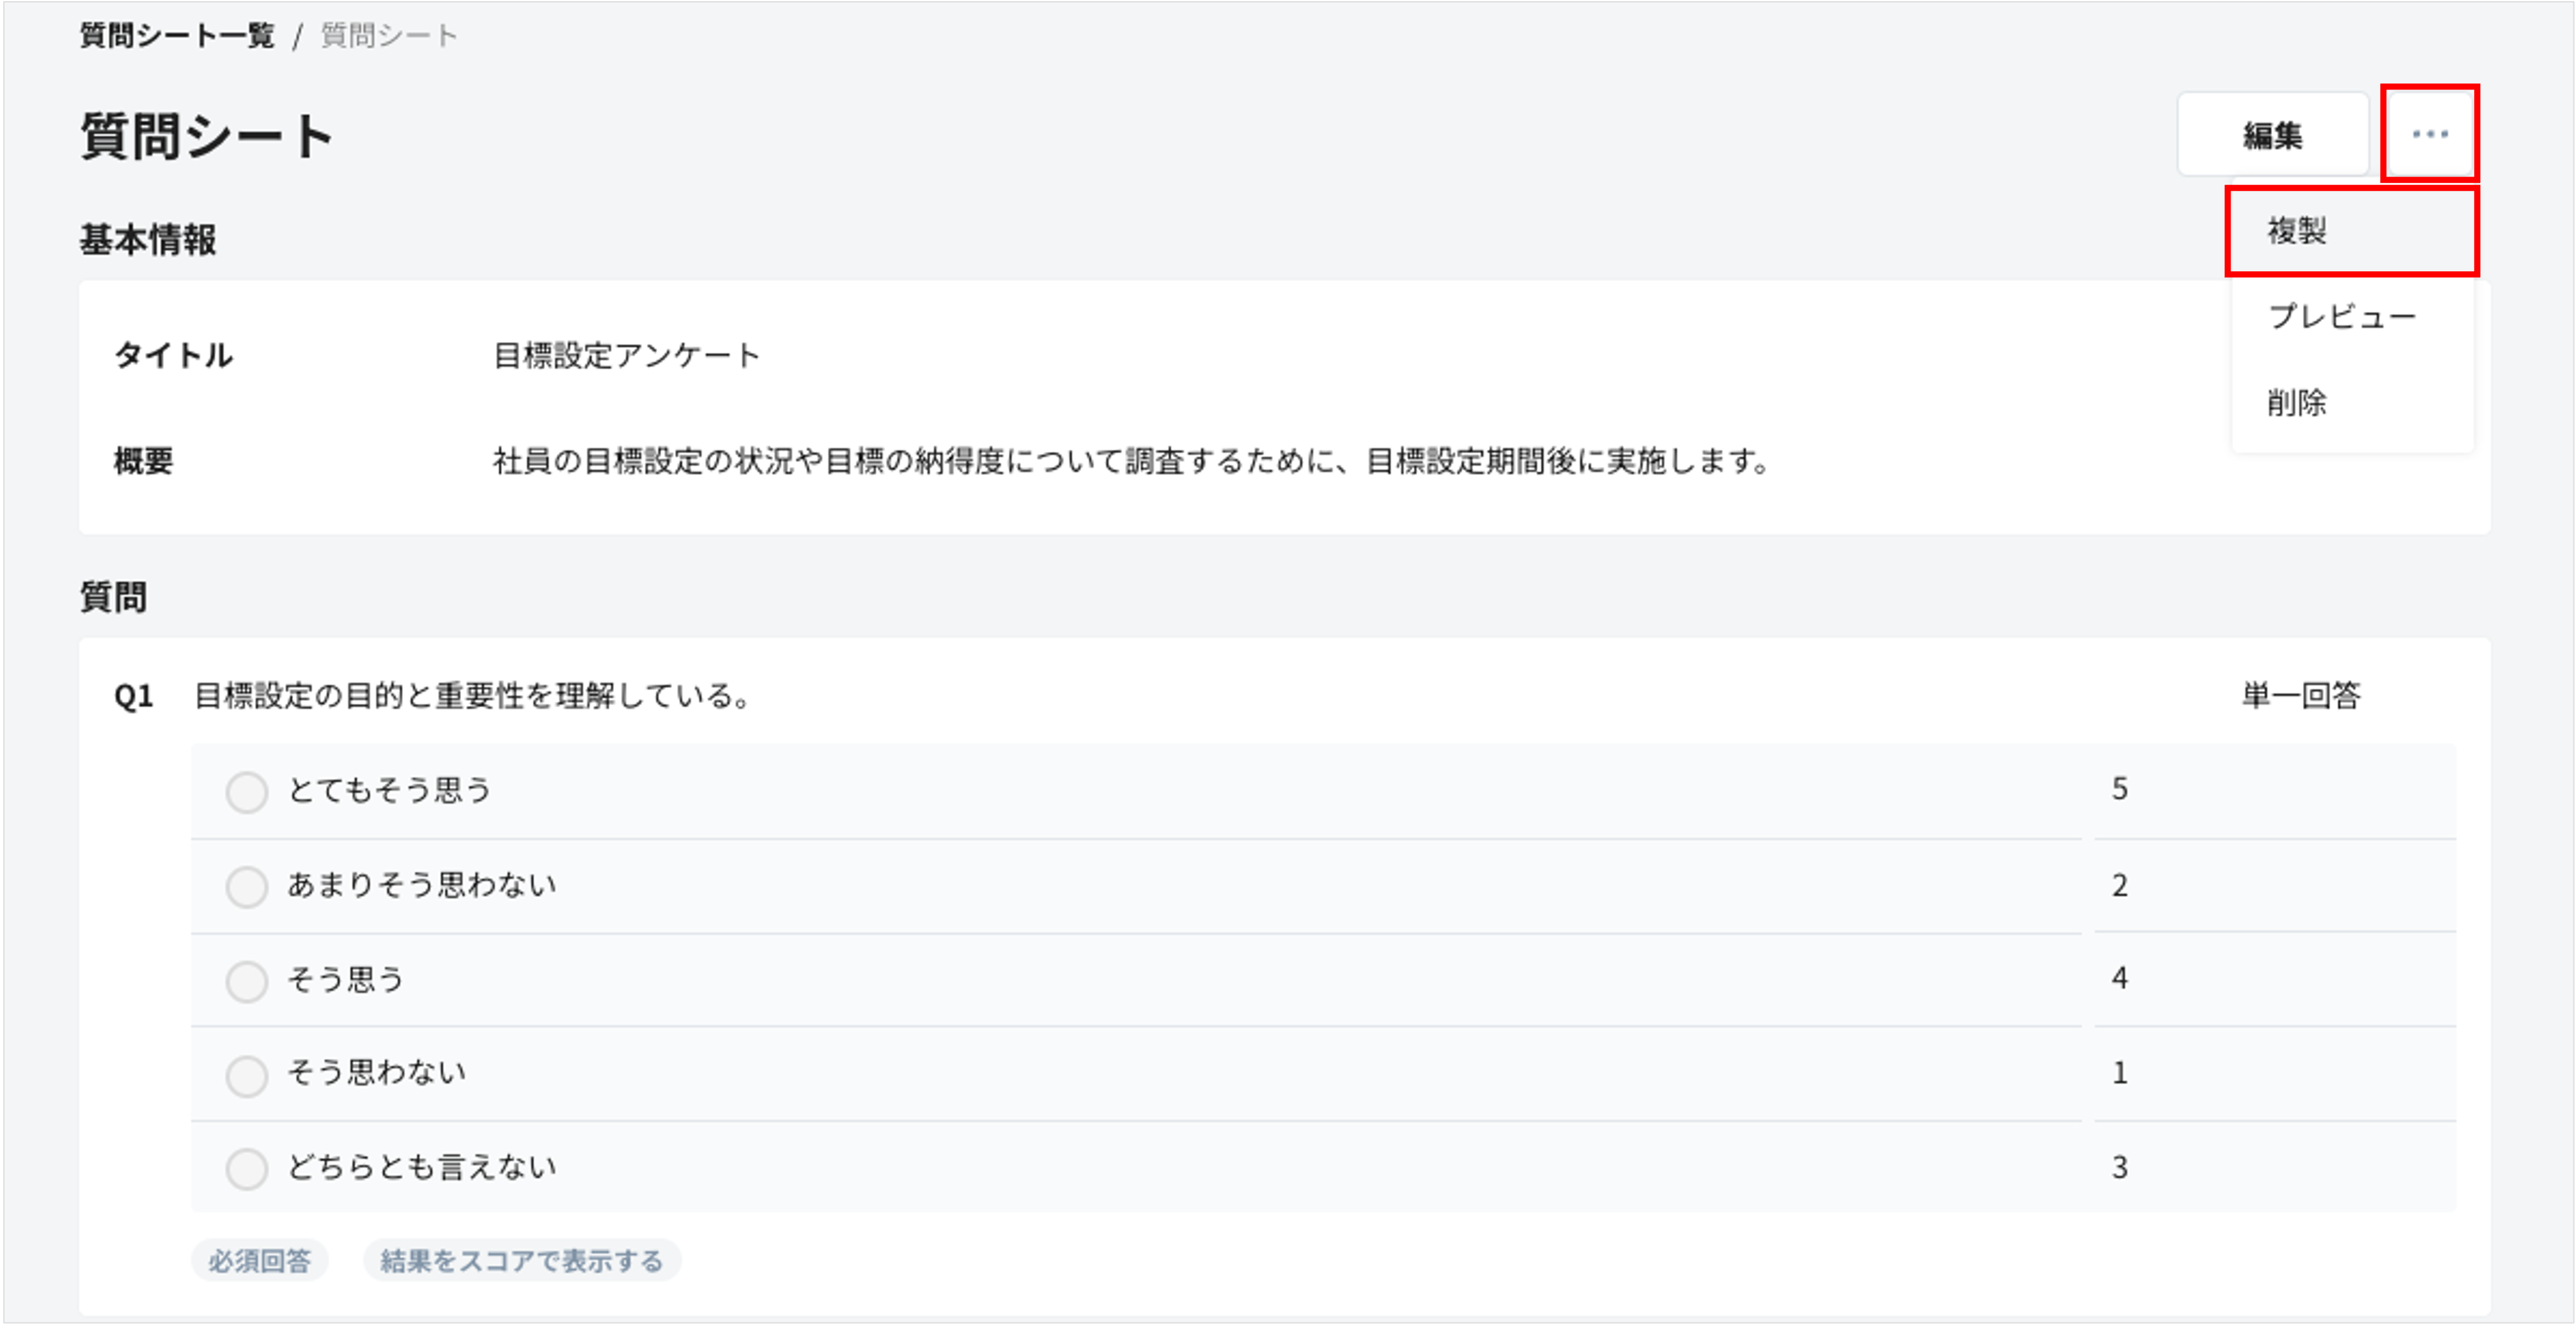Screen dimensions: 2576x1325
Task: Click the 質問シート breadcrumb item
Action: tap(386, 34)
